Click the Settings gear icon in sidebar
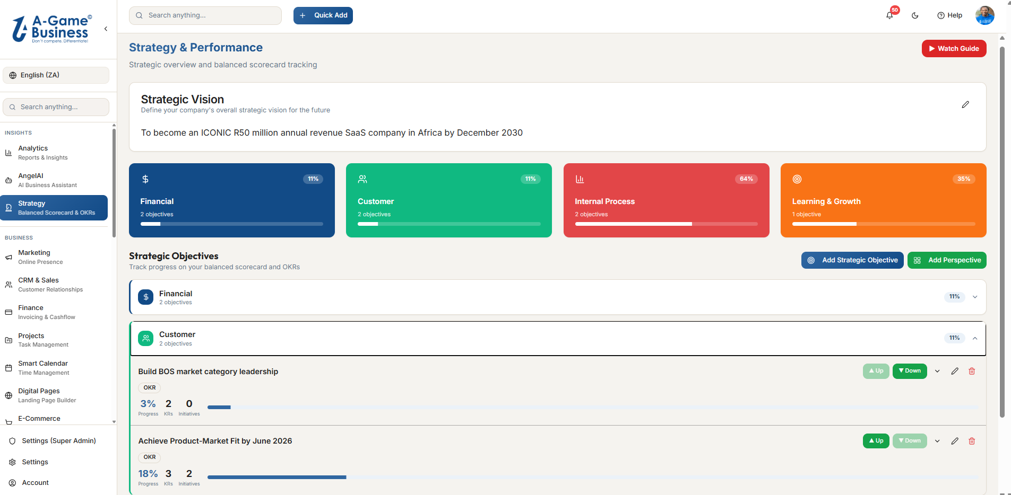 click(x=12, y=462)
